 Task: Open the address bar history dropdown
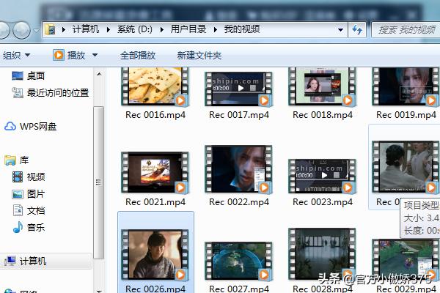(340, 30)
